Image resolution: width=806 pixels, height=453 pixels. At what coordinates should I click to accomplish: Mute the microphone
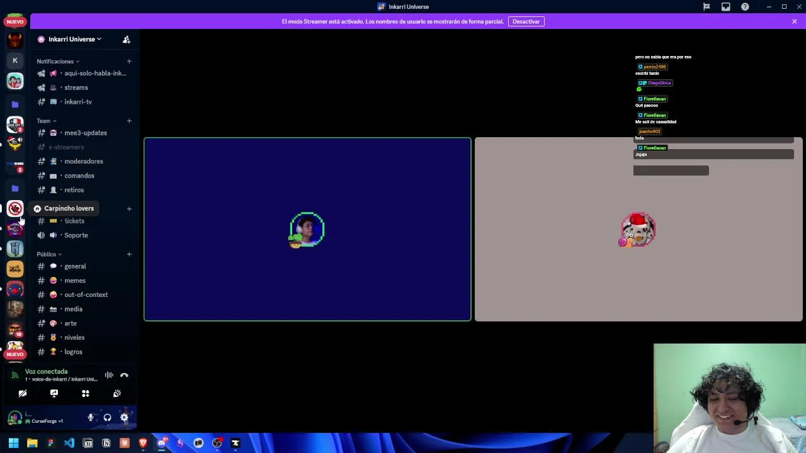pyautogui.click(x=91, y=417)
